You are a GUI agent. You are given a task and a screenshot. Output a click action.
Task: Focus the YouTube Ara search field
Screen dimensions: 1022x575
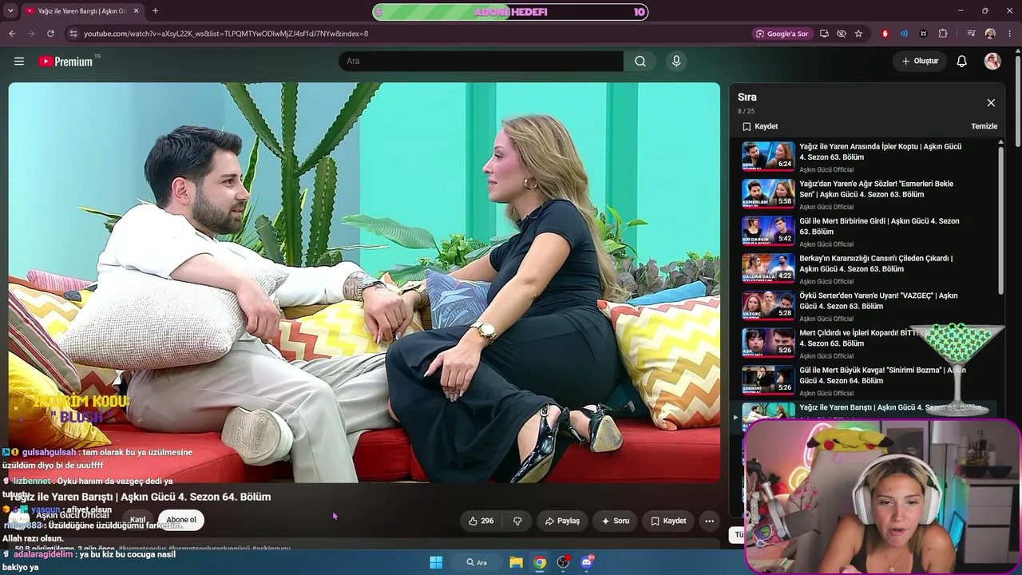[481, 61]
